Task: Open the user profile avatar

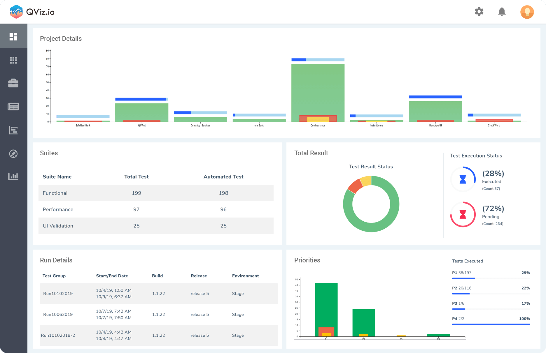Action: pos(527,12)
